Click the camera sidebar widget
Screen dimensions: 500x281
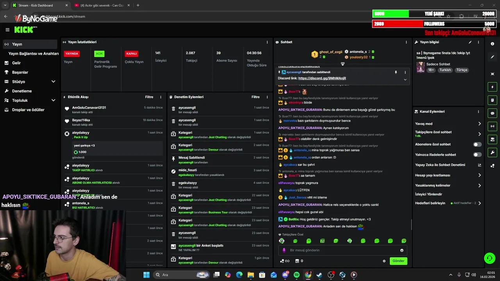(493, 139)
